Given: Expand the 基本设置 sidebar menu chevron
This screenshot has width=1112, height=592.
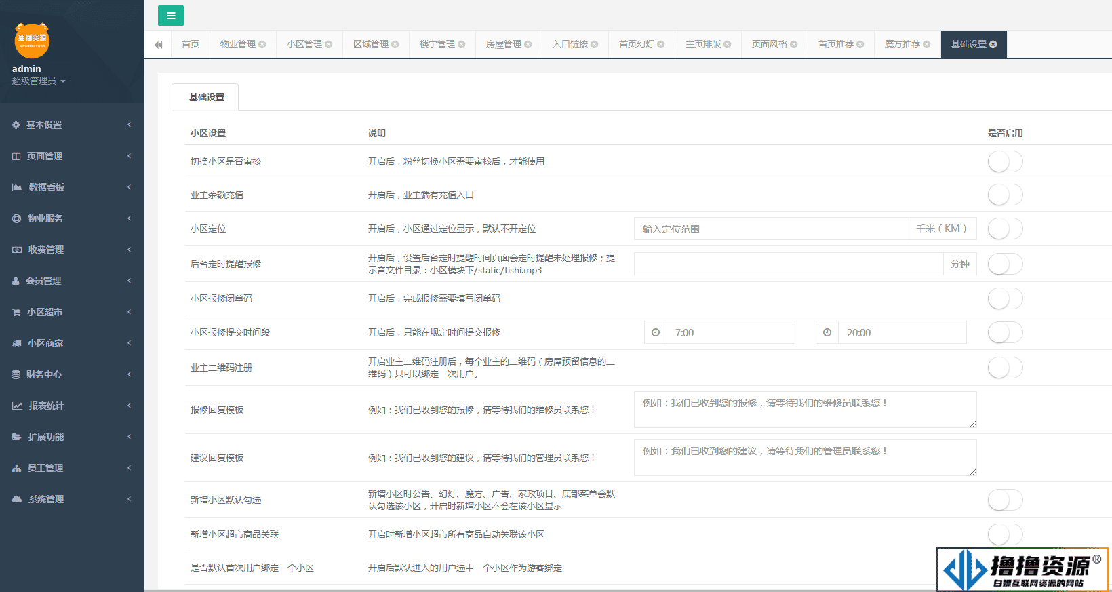Looking at the screenshot, I should coord(129,125).
